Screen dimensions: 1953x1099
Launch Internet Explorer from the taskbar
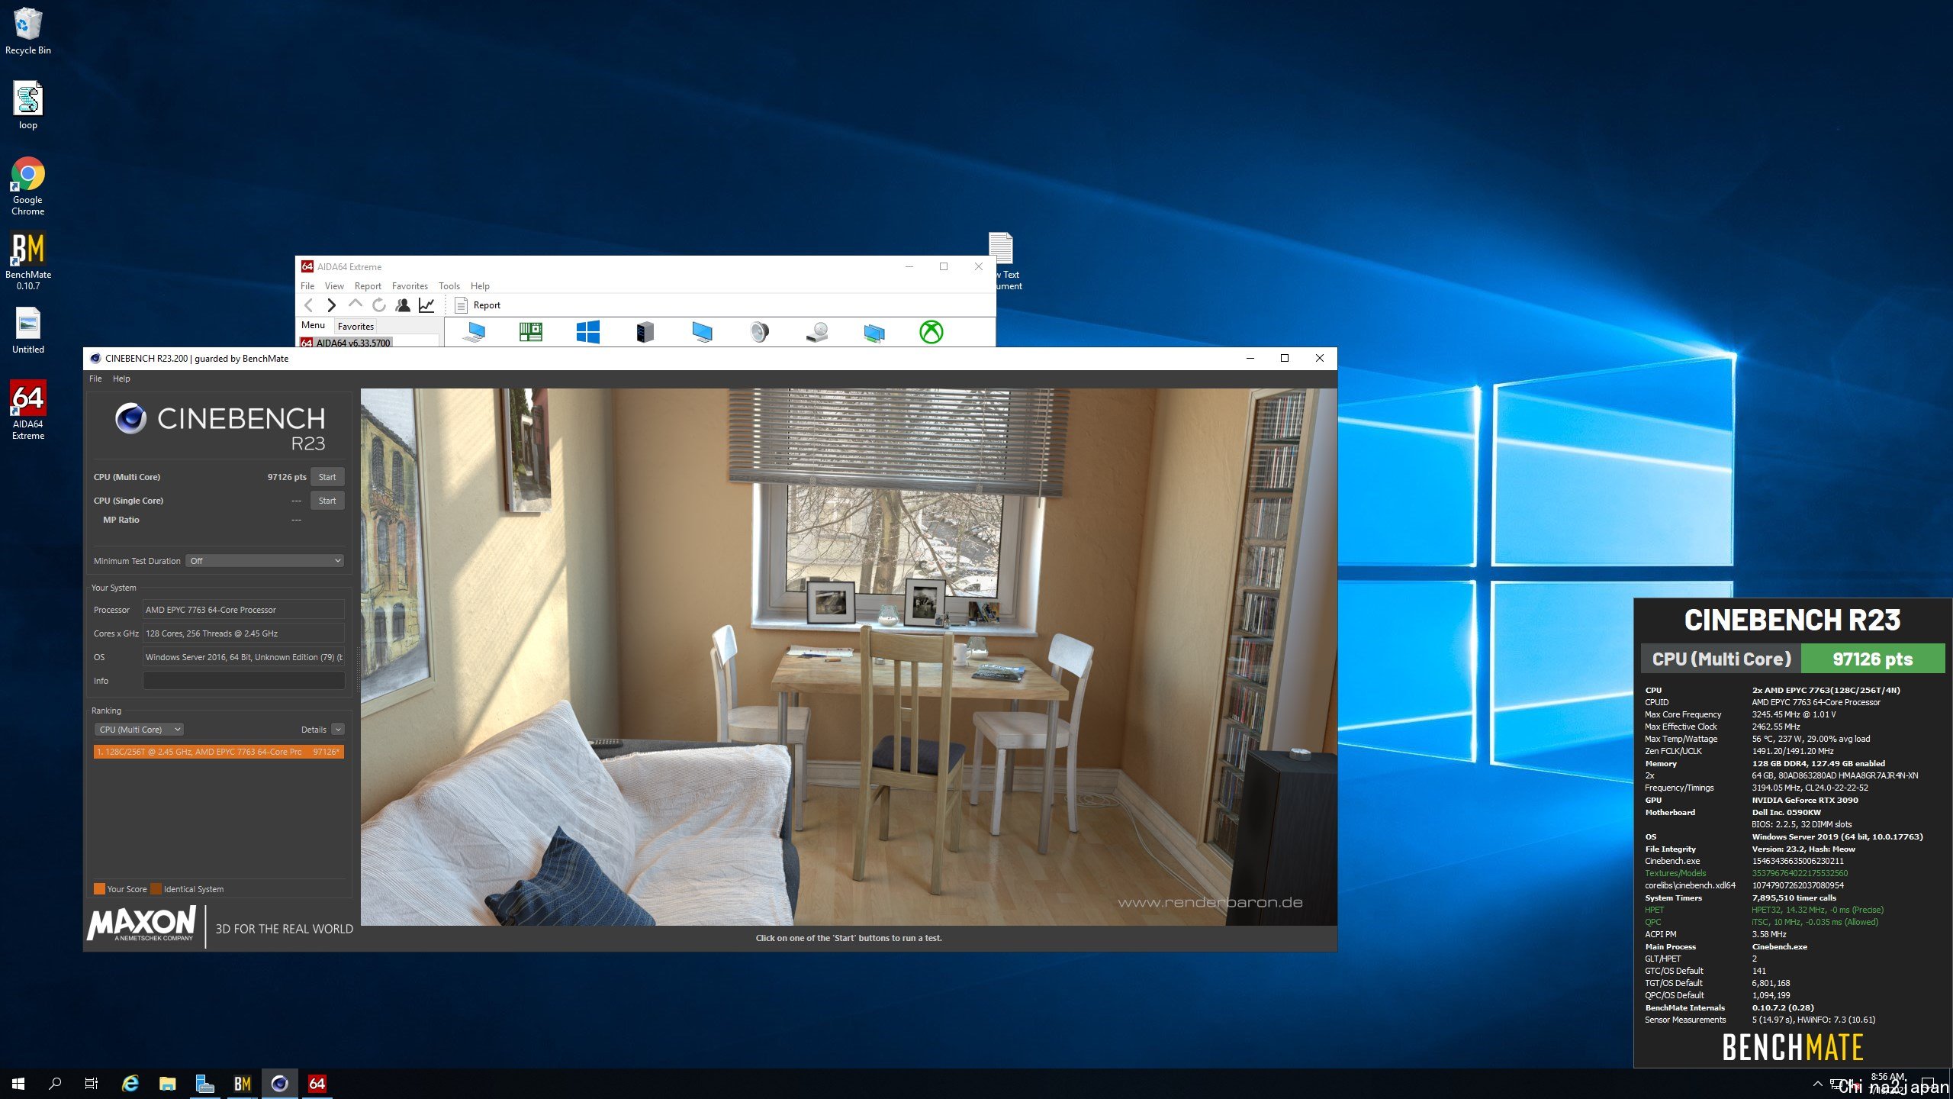[x=130, y=1083]
